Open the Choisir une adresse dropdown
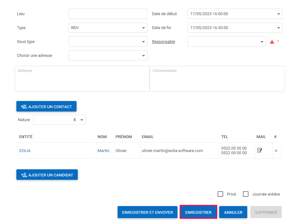Screen dimensions: 292x224 [143, 56]
